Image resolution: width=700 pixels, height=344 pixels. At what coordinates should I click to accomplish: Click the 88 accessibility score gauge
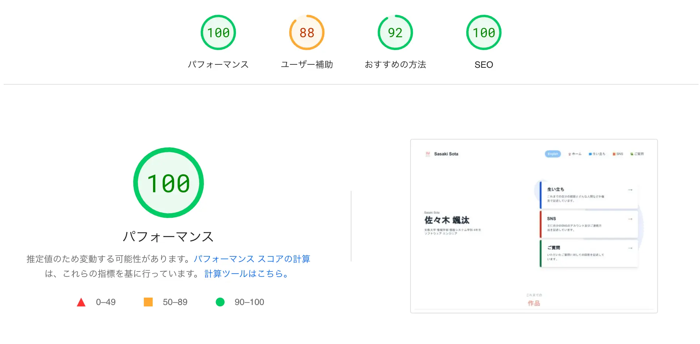coord(307,32)
